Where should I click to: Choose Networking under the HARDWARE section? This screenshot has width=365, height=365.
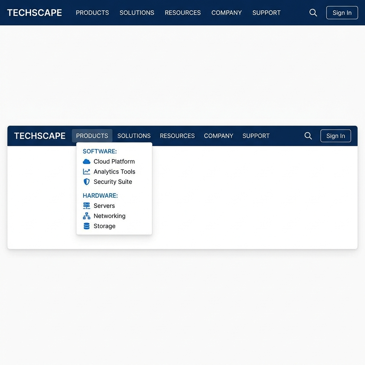pos(109,216)
